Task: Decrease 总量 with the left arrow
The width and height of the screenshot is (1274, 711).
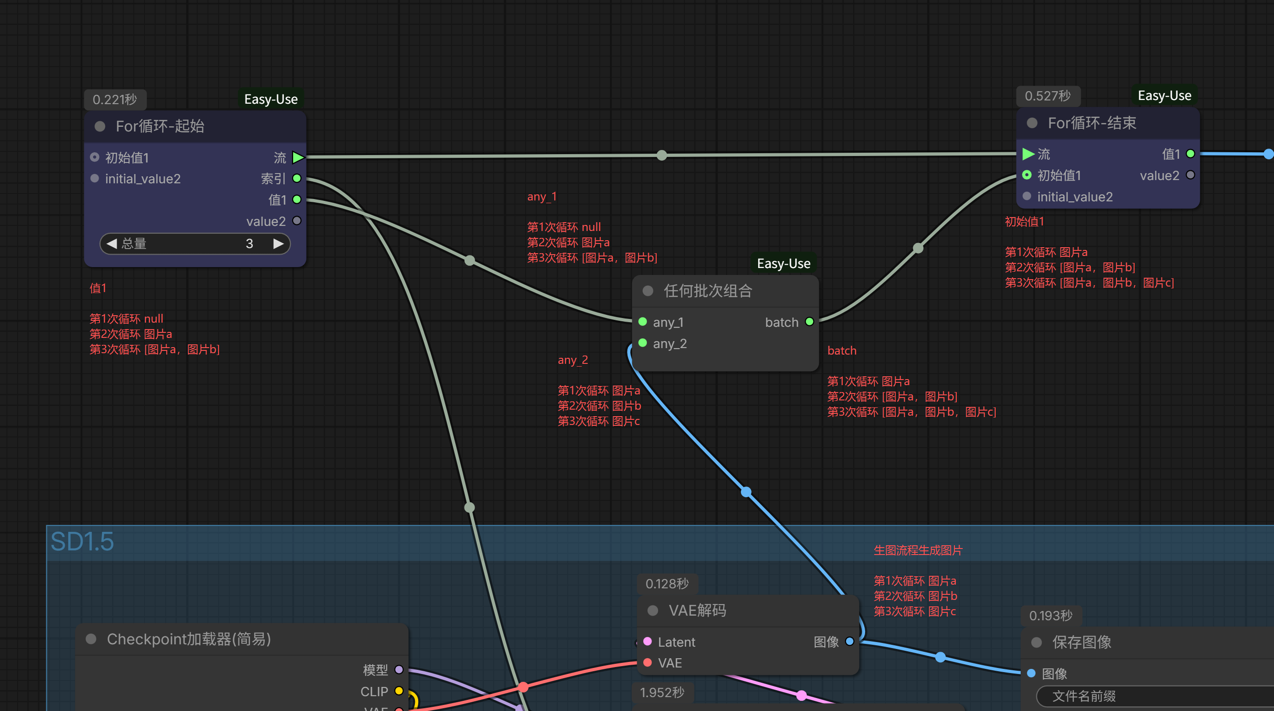Action: tap(111, 243)
